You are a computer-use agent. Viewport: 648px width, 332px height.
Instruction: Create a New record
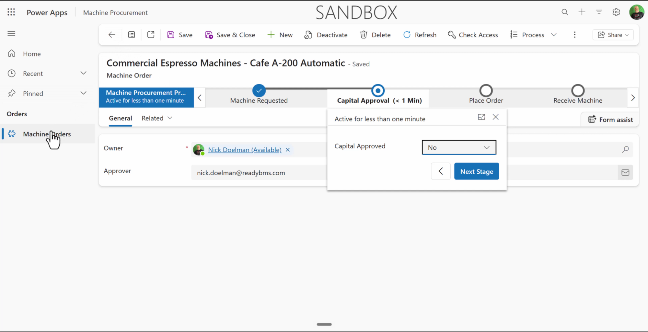pyautogui.click(x=280, y=35)
